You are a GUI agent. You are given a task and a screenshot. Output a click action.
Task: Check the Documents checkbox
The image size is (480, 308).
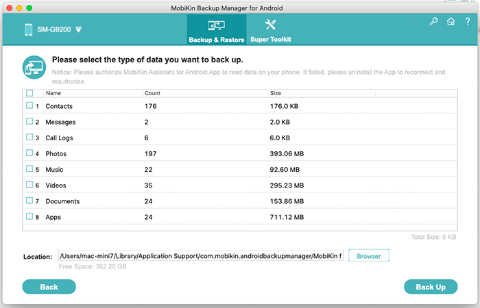(29, 201)
